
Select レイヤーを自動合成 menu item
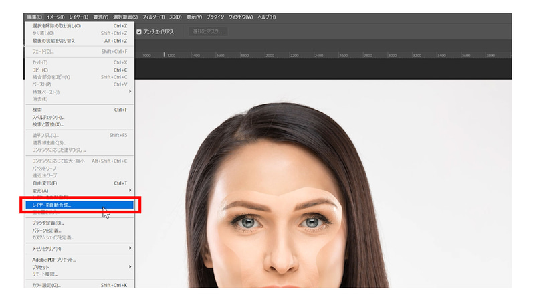pos(80,205)
